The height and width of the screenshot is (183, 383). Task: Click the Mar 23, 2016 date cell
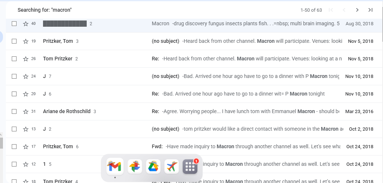(359, 112)
